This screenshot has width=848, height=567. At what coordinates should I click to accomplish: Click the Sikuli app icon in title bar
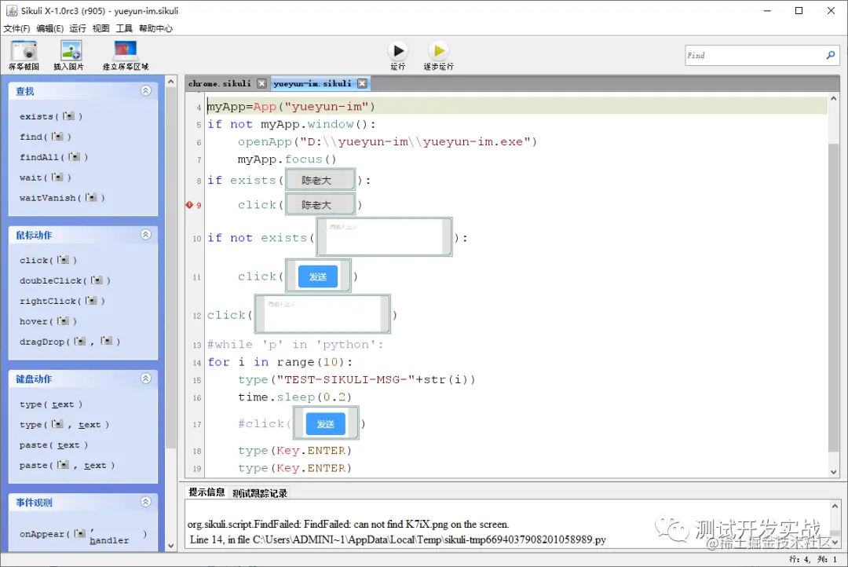pos(11,11)
